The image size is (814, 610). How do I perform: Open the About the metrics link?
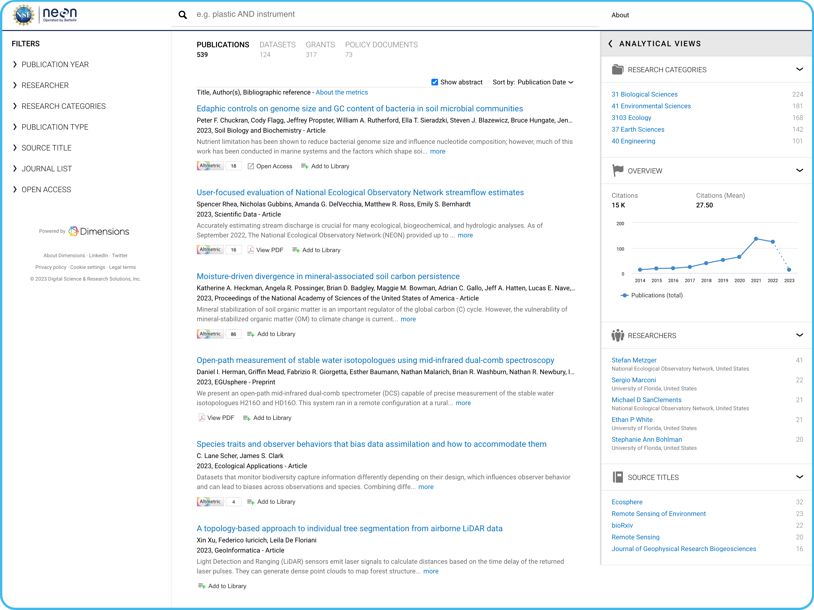(x=341, y=92)
